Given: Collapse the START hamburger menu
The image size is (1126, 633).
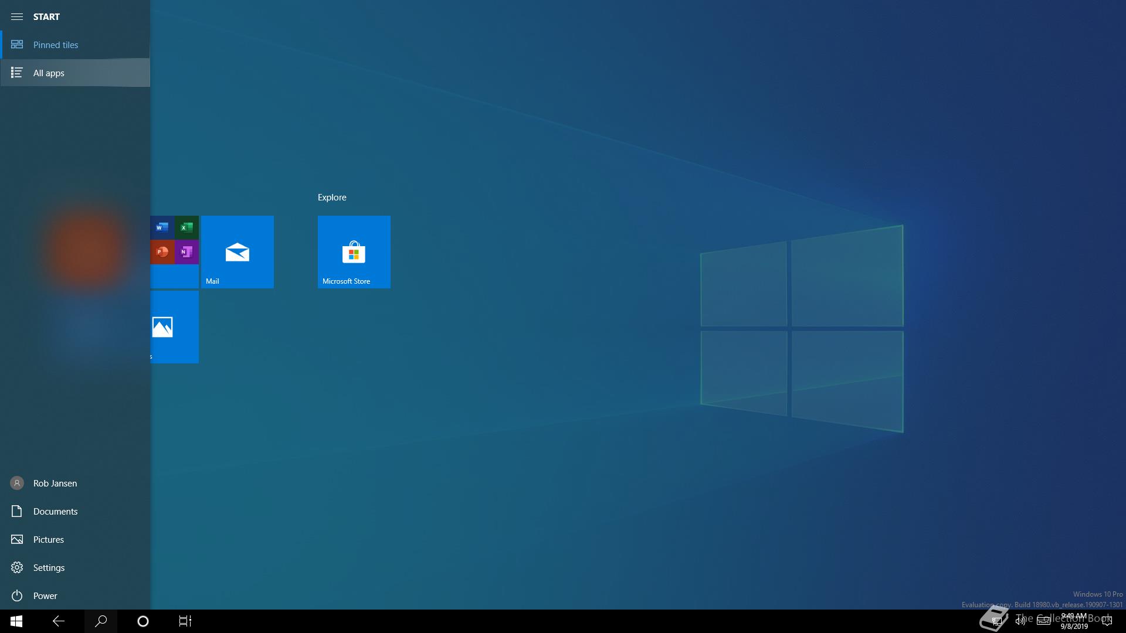Looking at the screenshot, I should 17,16.
